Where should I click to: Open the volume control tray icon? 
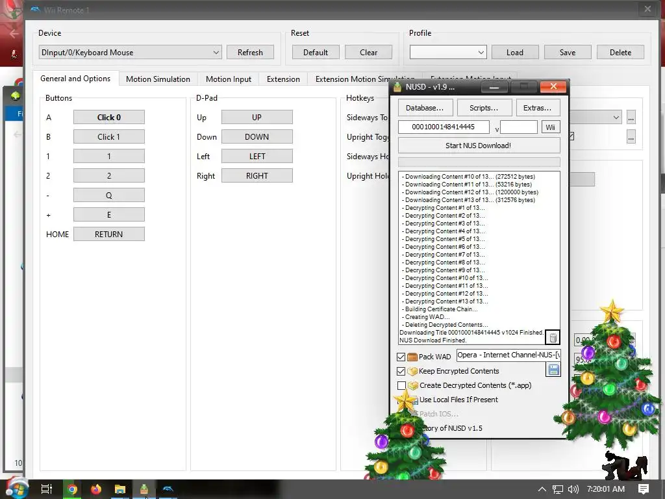[573, 489]
